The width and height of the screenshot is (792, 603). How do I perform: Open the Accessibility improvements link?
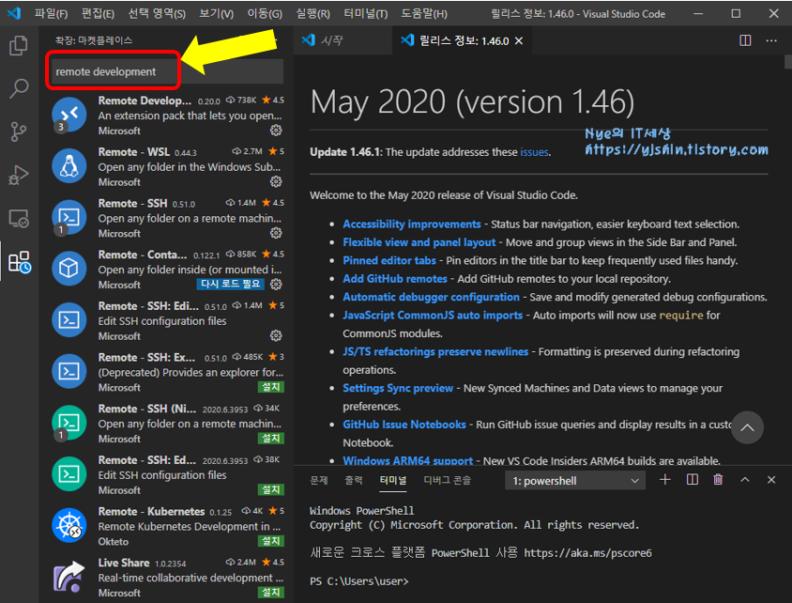coord(412,224)
